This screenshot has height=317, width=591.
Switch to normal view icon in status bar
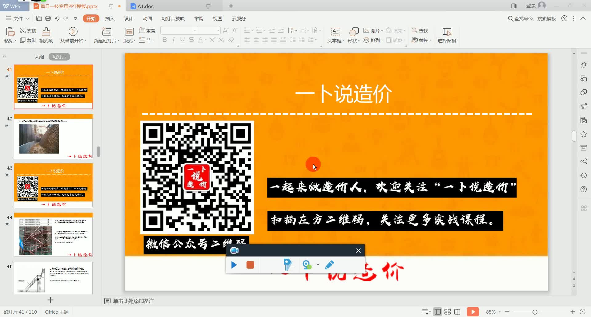tap(438, 312)
